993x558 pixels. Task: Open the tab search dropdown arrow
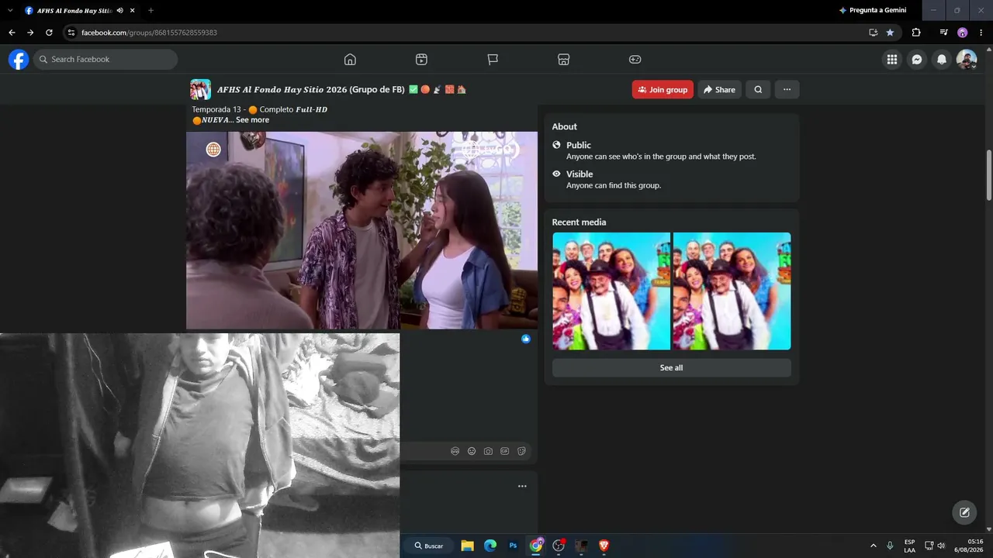9,11
